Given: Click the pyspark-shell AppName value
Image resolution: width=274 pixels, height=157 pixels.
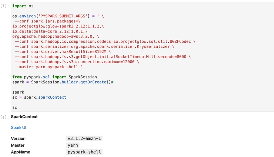Looking at the screenshot, I should [84, 152].
